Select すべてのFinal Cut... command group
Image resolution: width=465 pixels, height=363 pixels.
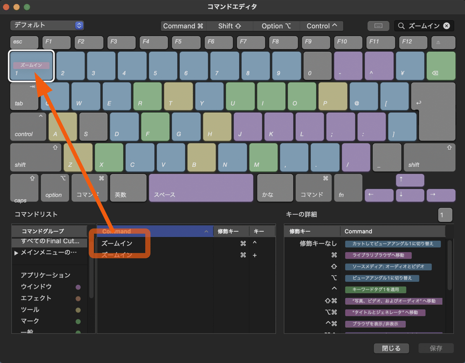point(50,241)
